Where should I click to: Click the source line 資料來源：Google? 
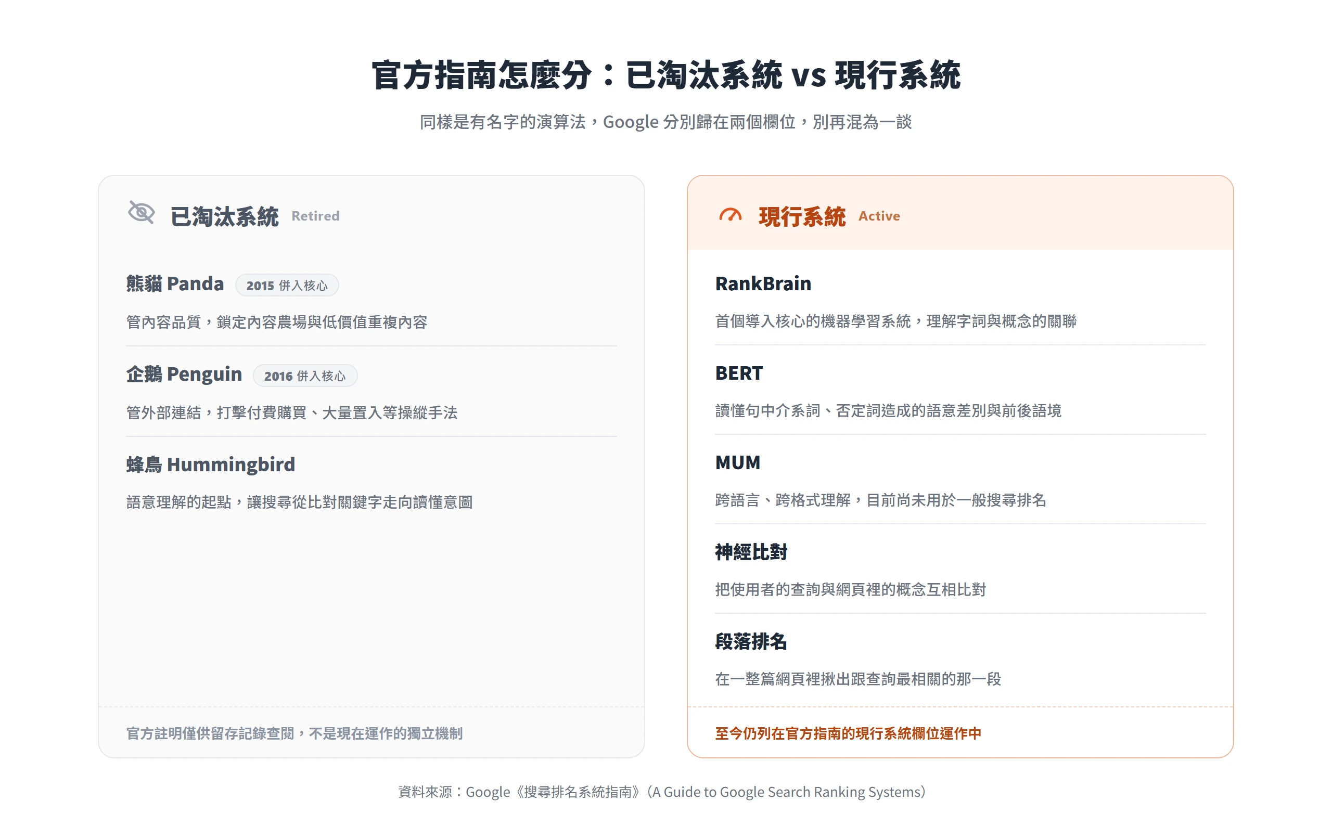point(662,792)
